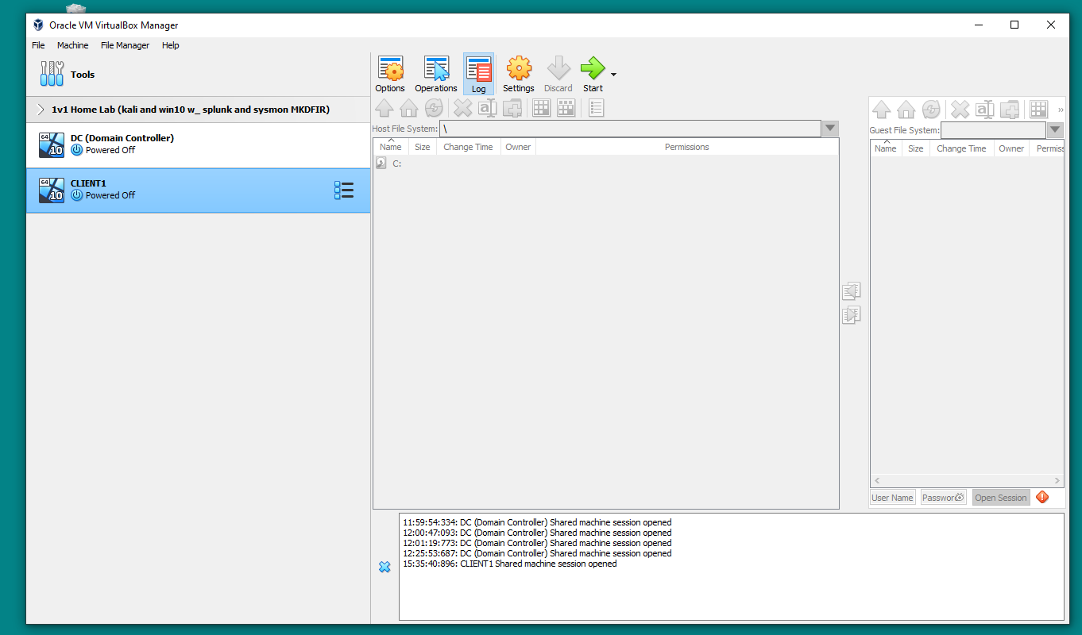The image size is (1082, 635).
Task: Sort host files by Permissions column
Action: (687, 147)
